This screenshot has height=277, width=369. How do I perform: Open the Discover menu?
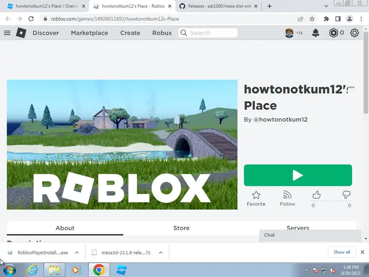click(x=46, y=33)
